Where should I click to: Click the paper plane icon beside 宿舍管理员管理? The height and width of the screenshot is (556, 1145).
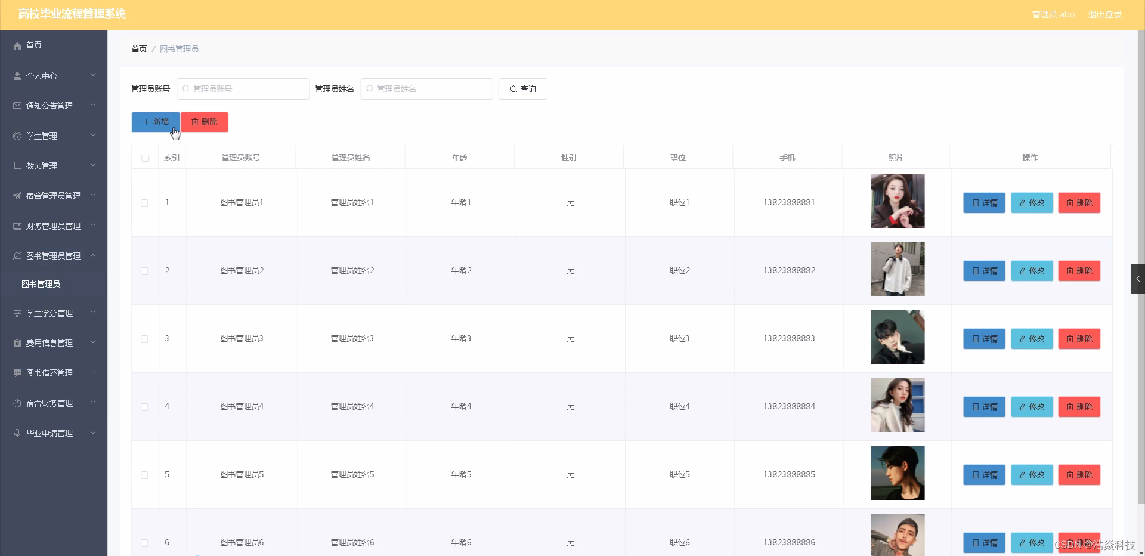[17, 196]
